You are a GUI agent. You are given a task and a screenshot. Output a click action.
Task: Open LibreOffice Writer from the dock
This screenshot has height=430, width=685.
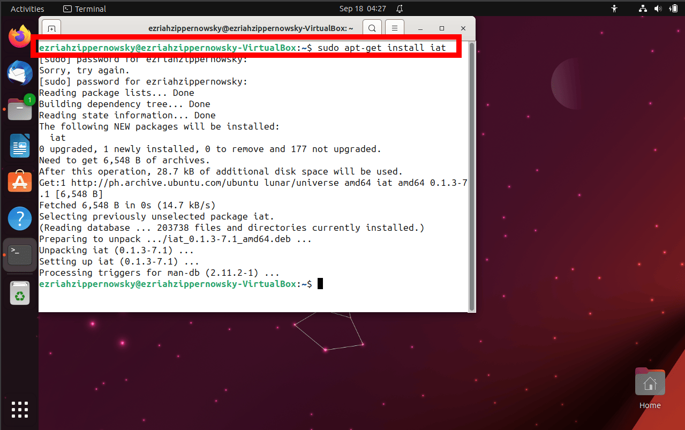coord(19,146)
